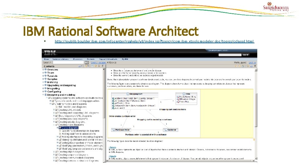Click the Home icon in topic toolbar
The width and height of the screenshot is (299, 168).
[x=243, y=66]
